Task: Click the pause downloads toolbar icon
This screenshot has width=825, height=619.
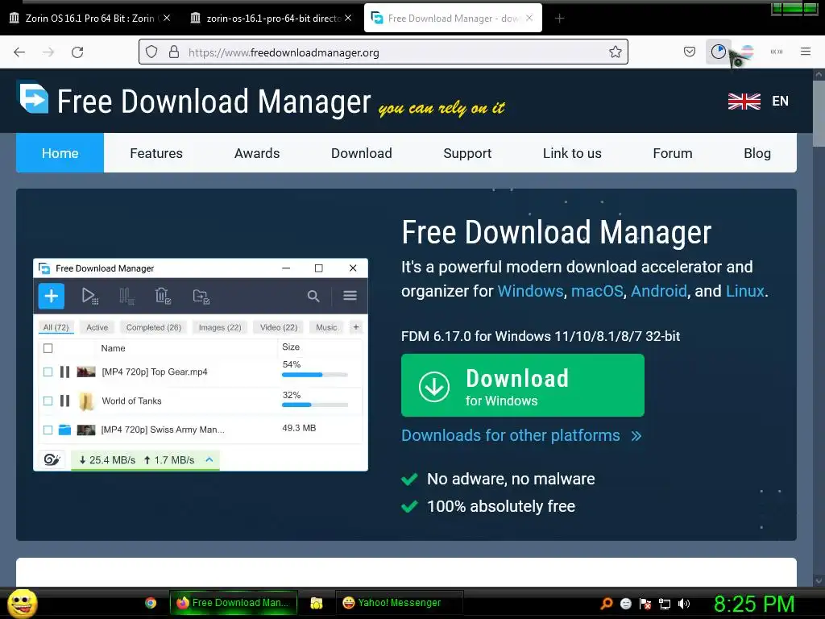Action: pos(126,296)
